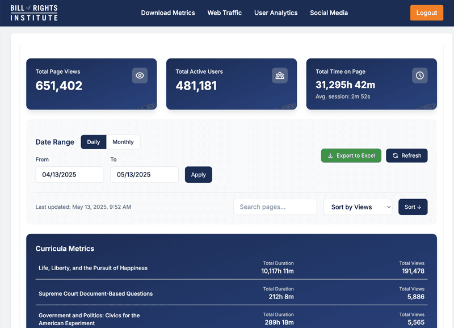Export metrics to Excel
Viewport: 454px width, 328px height.
(x=351, y=155)
